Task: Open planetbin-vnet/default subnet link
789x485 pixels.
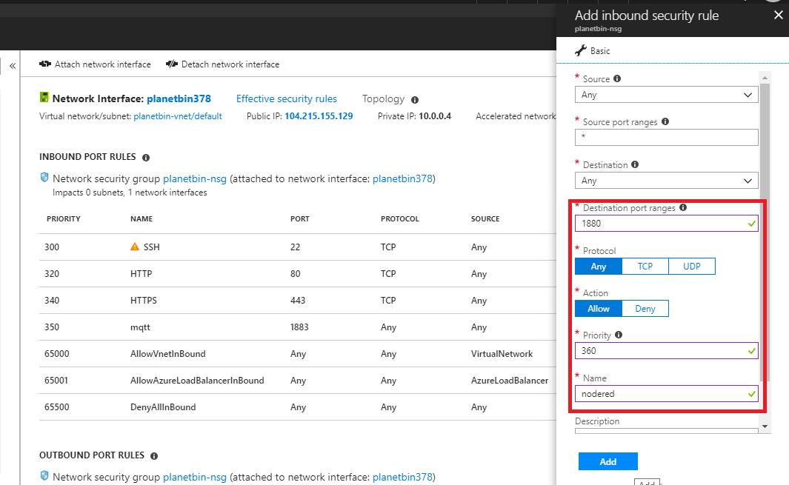Action: point(178,116)
